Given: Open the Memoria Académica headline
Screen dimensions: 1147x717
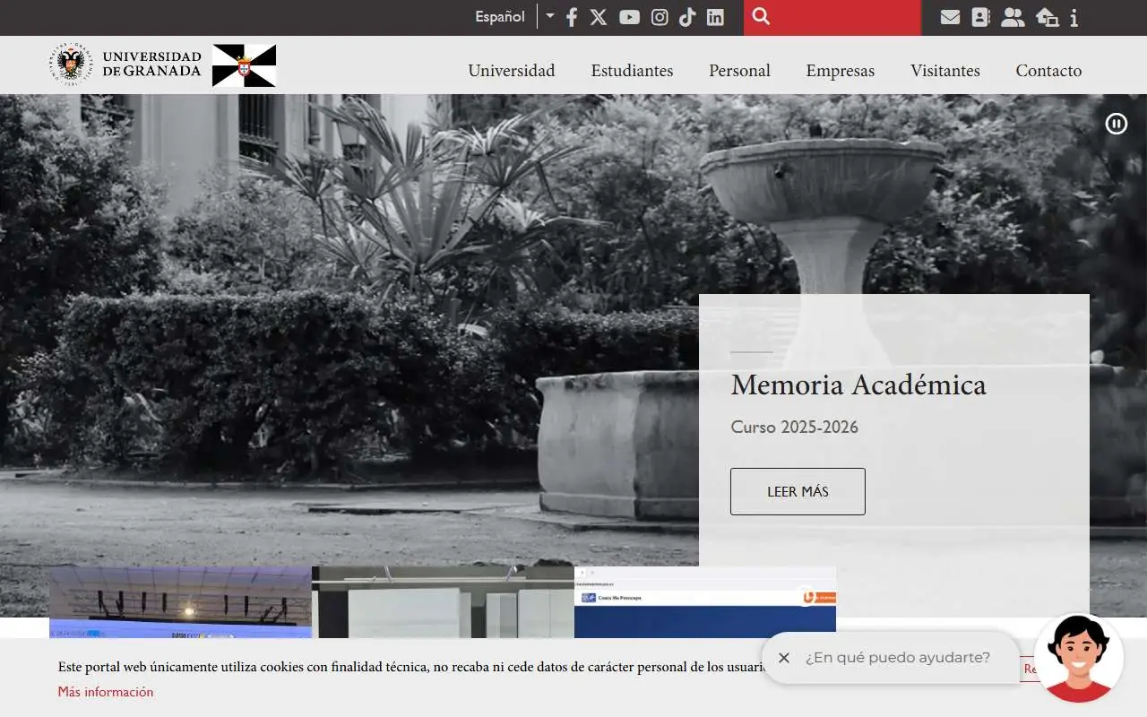Looking at the screenshot, I should tap(858, 384).
